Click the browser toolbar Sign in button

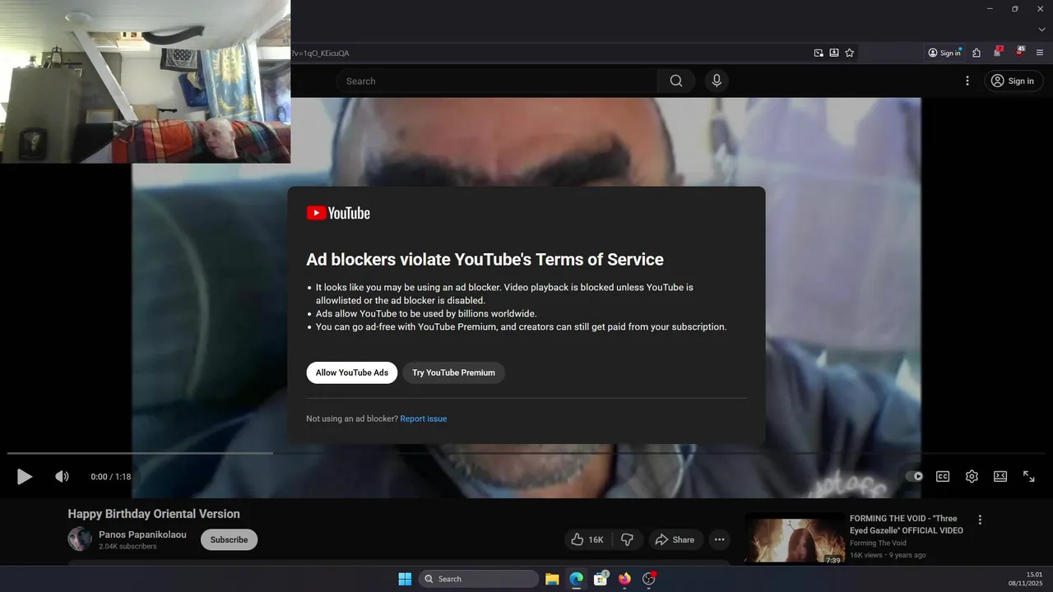click(944, 53)
